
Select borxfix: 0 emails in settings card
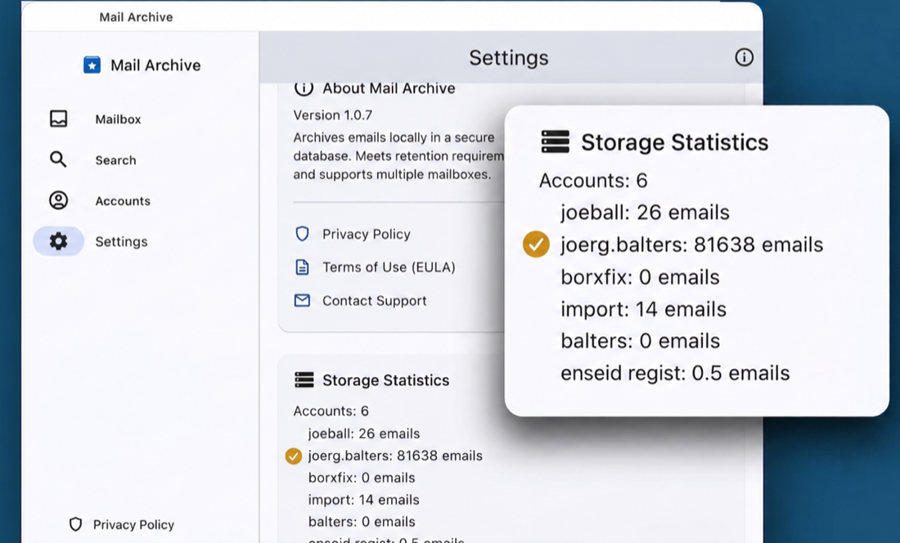pyautogui.click(x=362, y=478)
